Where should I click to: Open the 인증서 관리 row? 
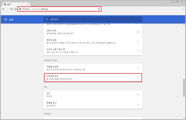[x=93, y=32]
